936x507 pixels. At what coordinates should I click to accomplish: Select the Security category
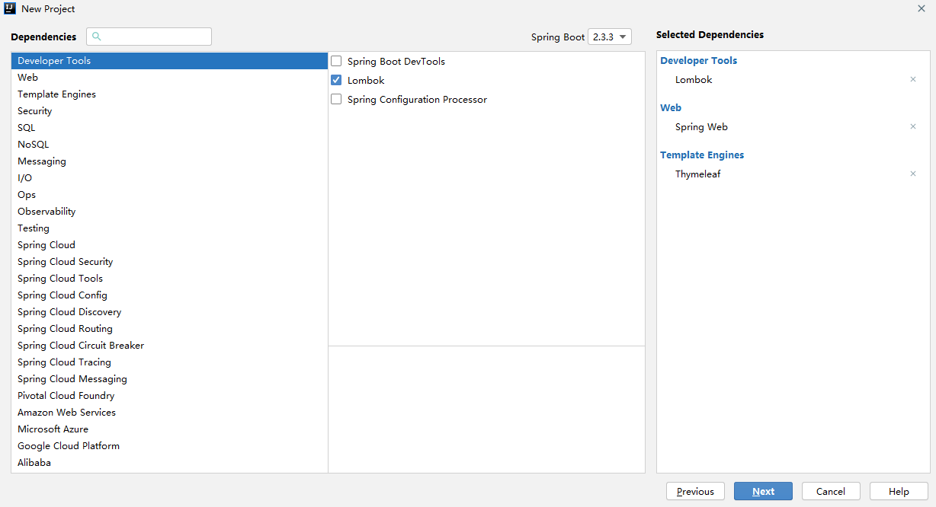coord(169,111)
